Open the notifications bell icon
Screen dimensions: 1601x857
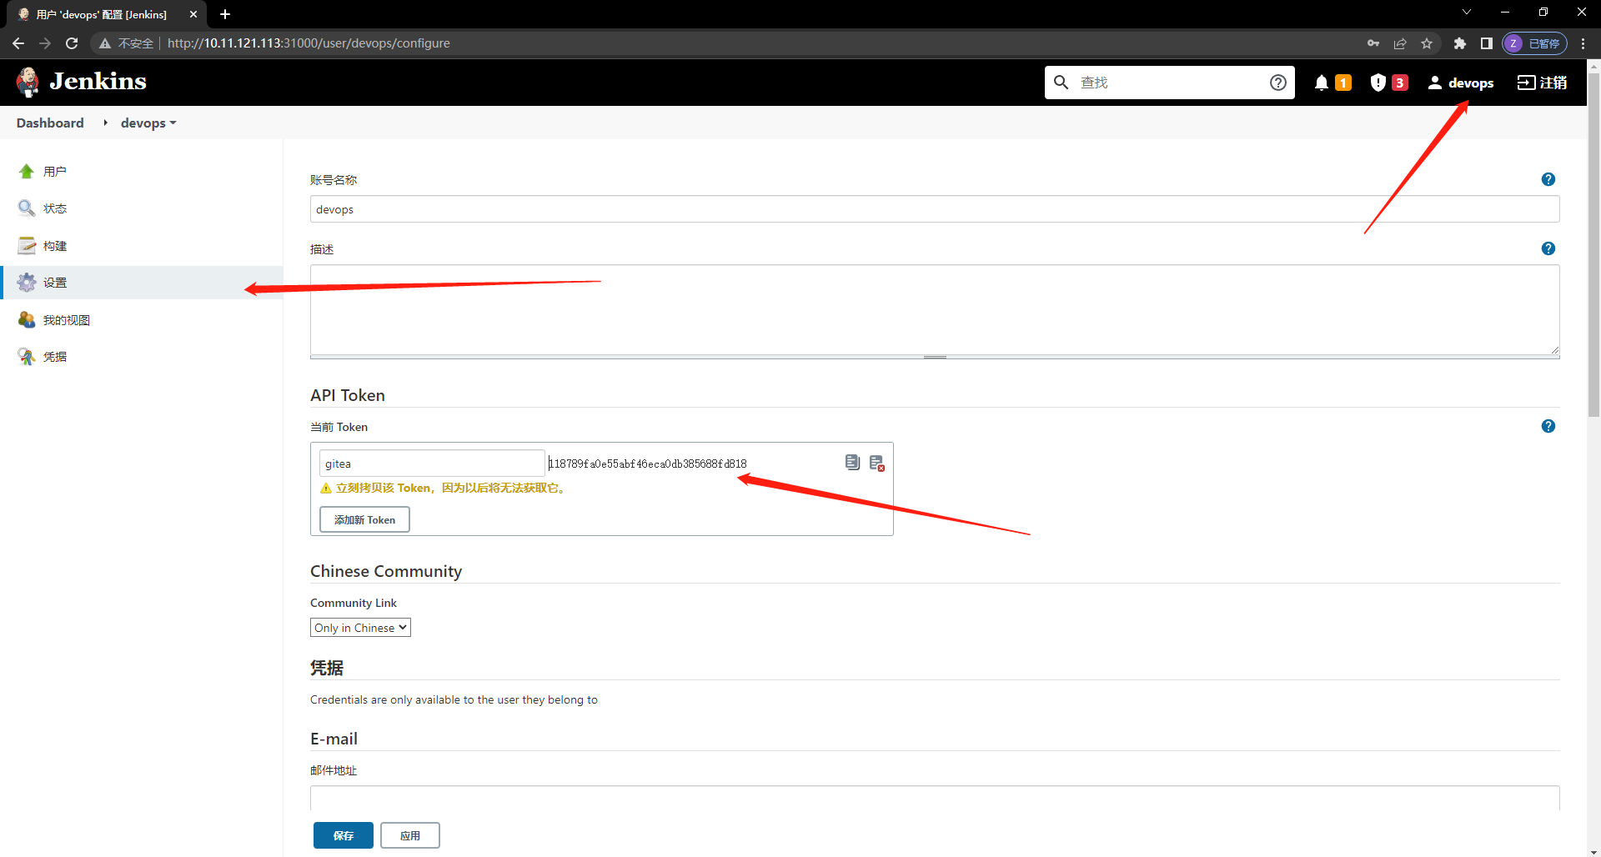pyautogui.click(x=1322, y=83)
